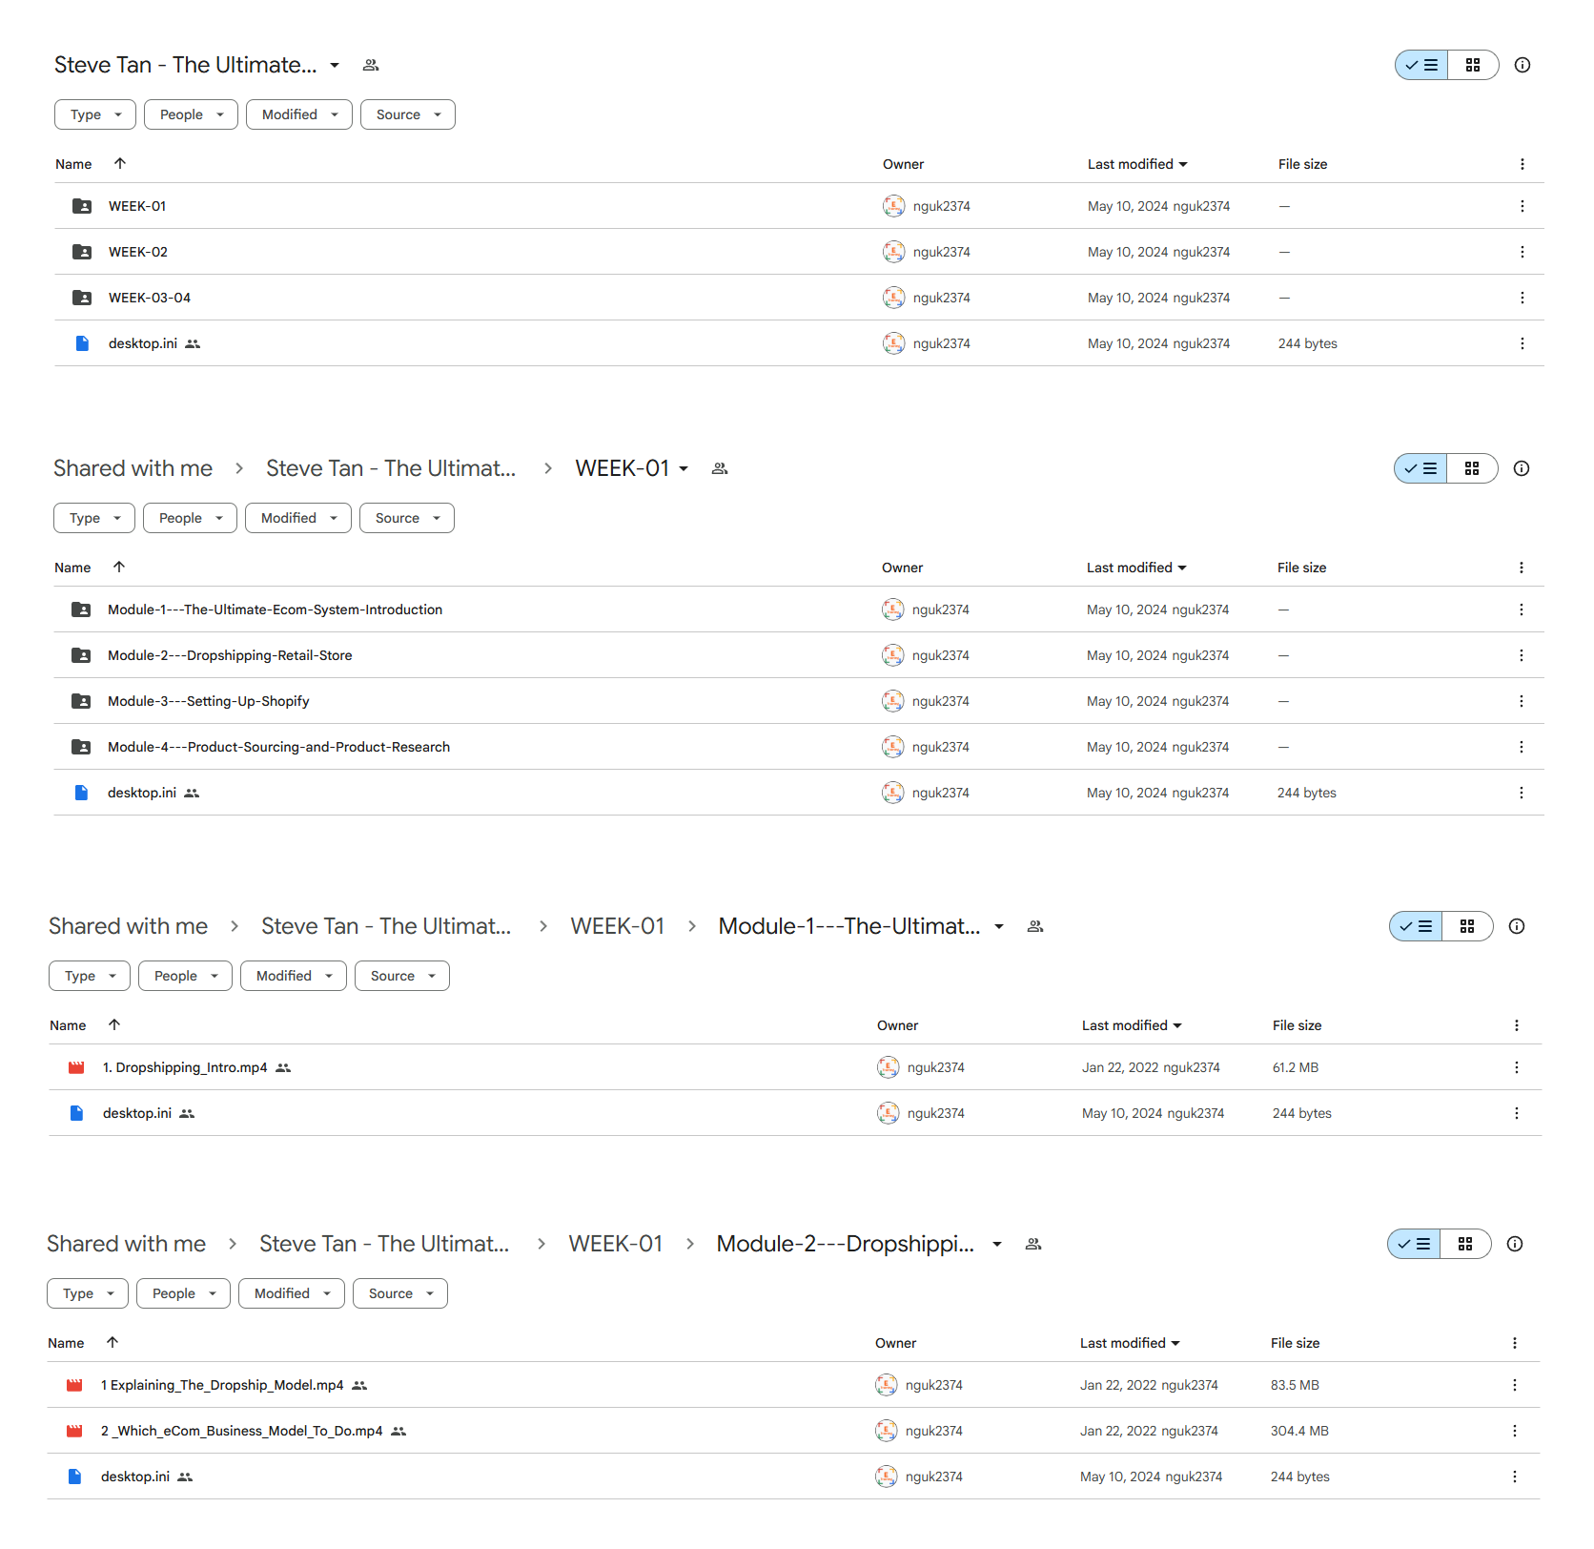The width and height of the screenshot is (1594, 1549).
Task: Click the shared people icon next to WEEK-01 title
Action: tap(720, 468)
